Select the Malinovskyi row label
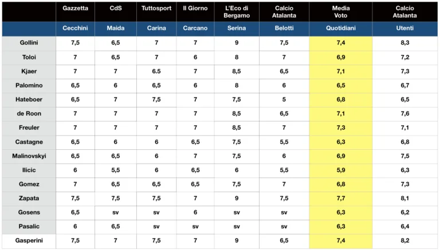The height and width of the screenshot is (250, 440). [x=29, y=156]
